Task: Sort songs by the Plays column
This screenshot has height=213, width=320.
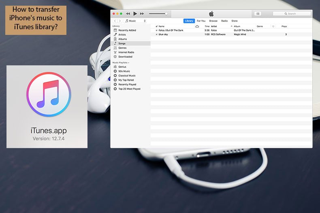Action: pos(284,26)
